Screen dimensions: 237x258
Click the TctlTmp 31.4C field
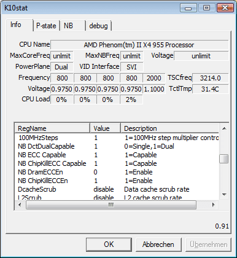pos(211,89)
